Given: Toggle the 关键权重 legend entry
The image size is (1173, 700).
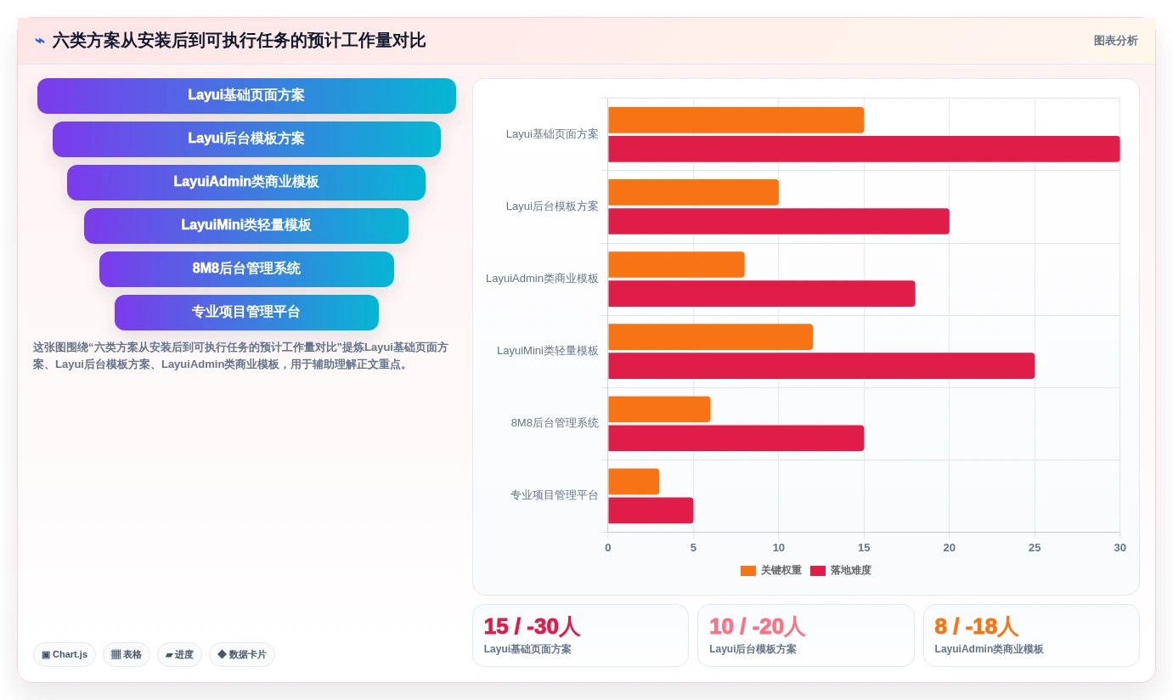Looking at the screenshot, I should click(771, 571).
